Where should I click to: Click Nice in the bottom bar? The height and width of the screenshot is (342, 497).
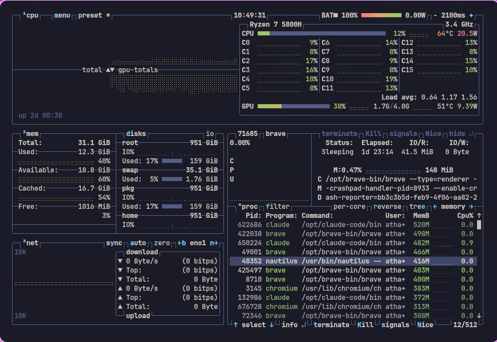pos(425,325)
